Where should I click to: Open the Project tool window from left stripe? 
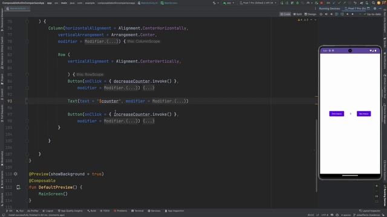click(2, 79)
